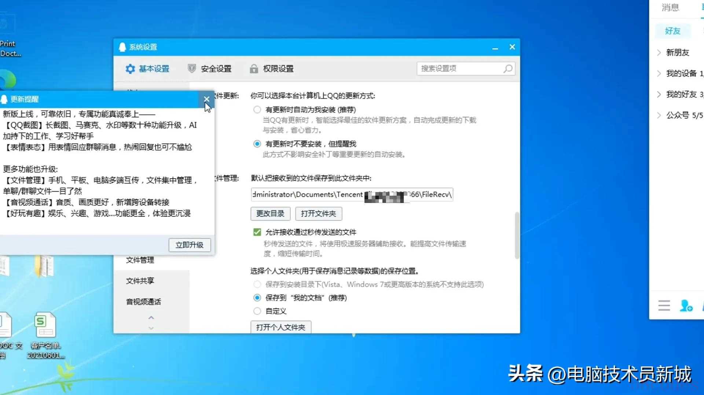Switch to the 权限设置 tab
This screenshot has height=395, width=704.
[x=272, y=69]
